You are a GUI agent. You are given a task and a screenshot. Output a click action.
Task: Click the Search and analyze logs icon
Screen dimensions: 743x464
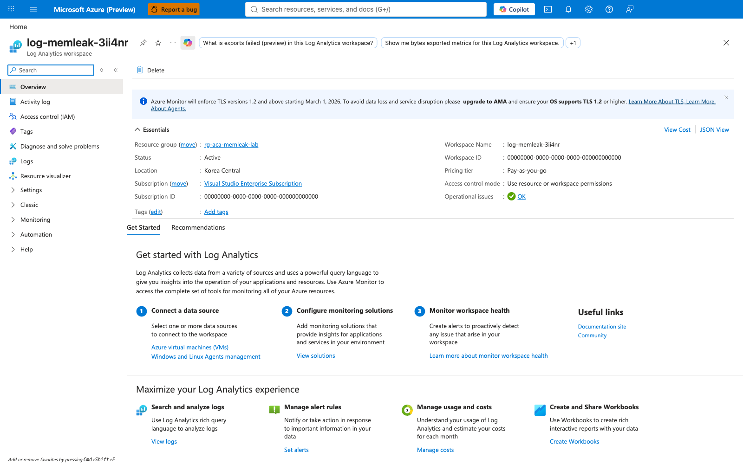[142, 410]
